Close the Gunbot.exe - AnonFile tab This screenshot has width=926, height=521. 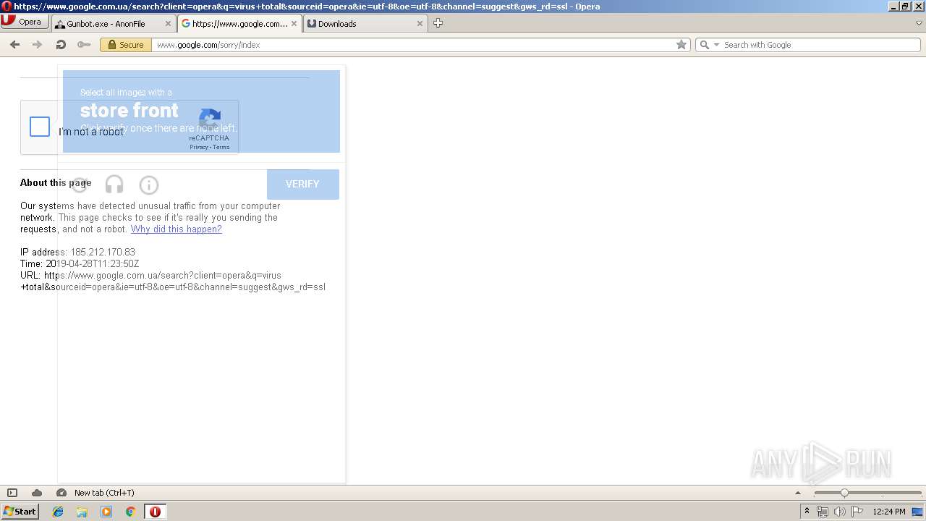(x=168, y=23)
